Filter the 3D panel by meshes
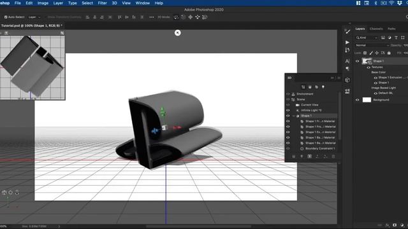The height and width of the screenshot is (229, 408). coord(310,87)
